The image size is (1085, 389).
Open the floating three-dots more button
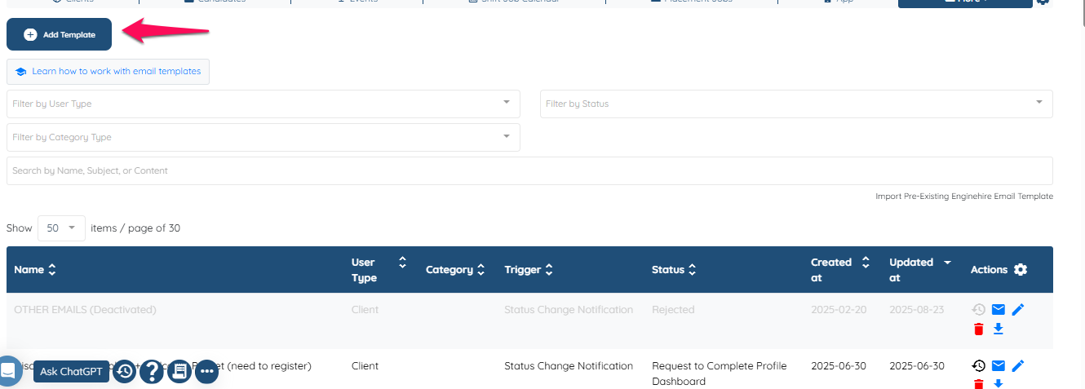pos(206,372)
